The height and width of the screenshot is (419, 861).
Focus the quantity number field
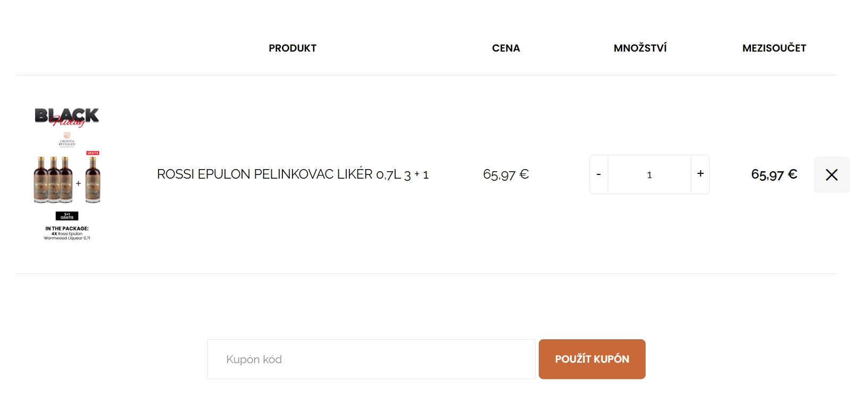[x=649, y=174]
